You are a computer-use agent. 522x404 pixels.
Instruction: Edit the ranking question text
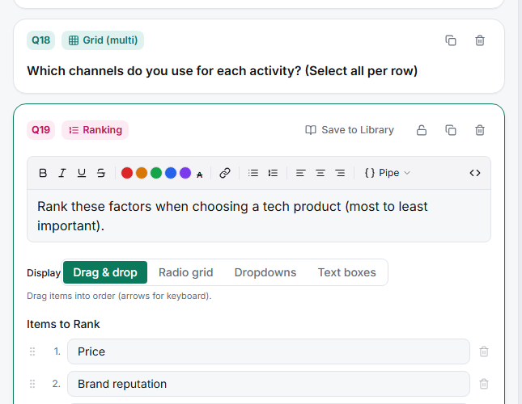point(259,216)
